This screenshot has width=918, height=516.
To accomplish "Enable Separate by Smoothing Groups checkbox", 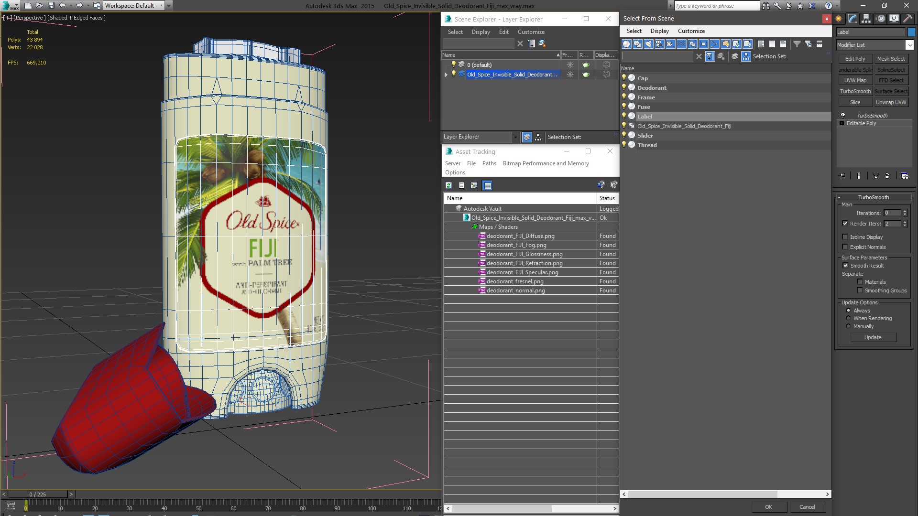I will click(860, 290).
